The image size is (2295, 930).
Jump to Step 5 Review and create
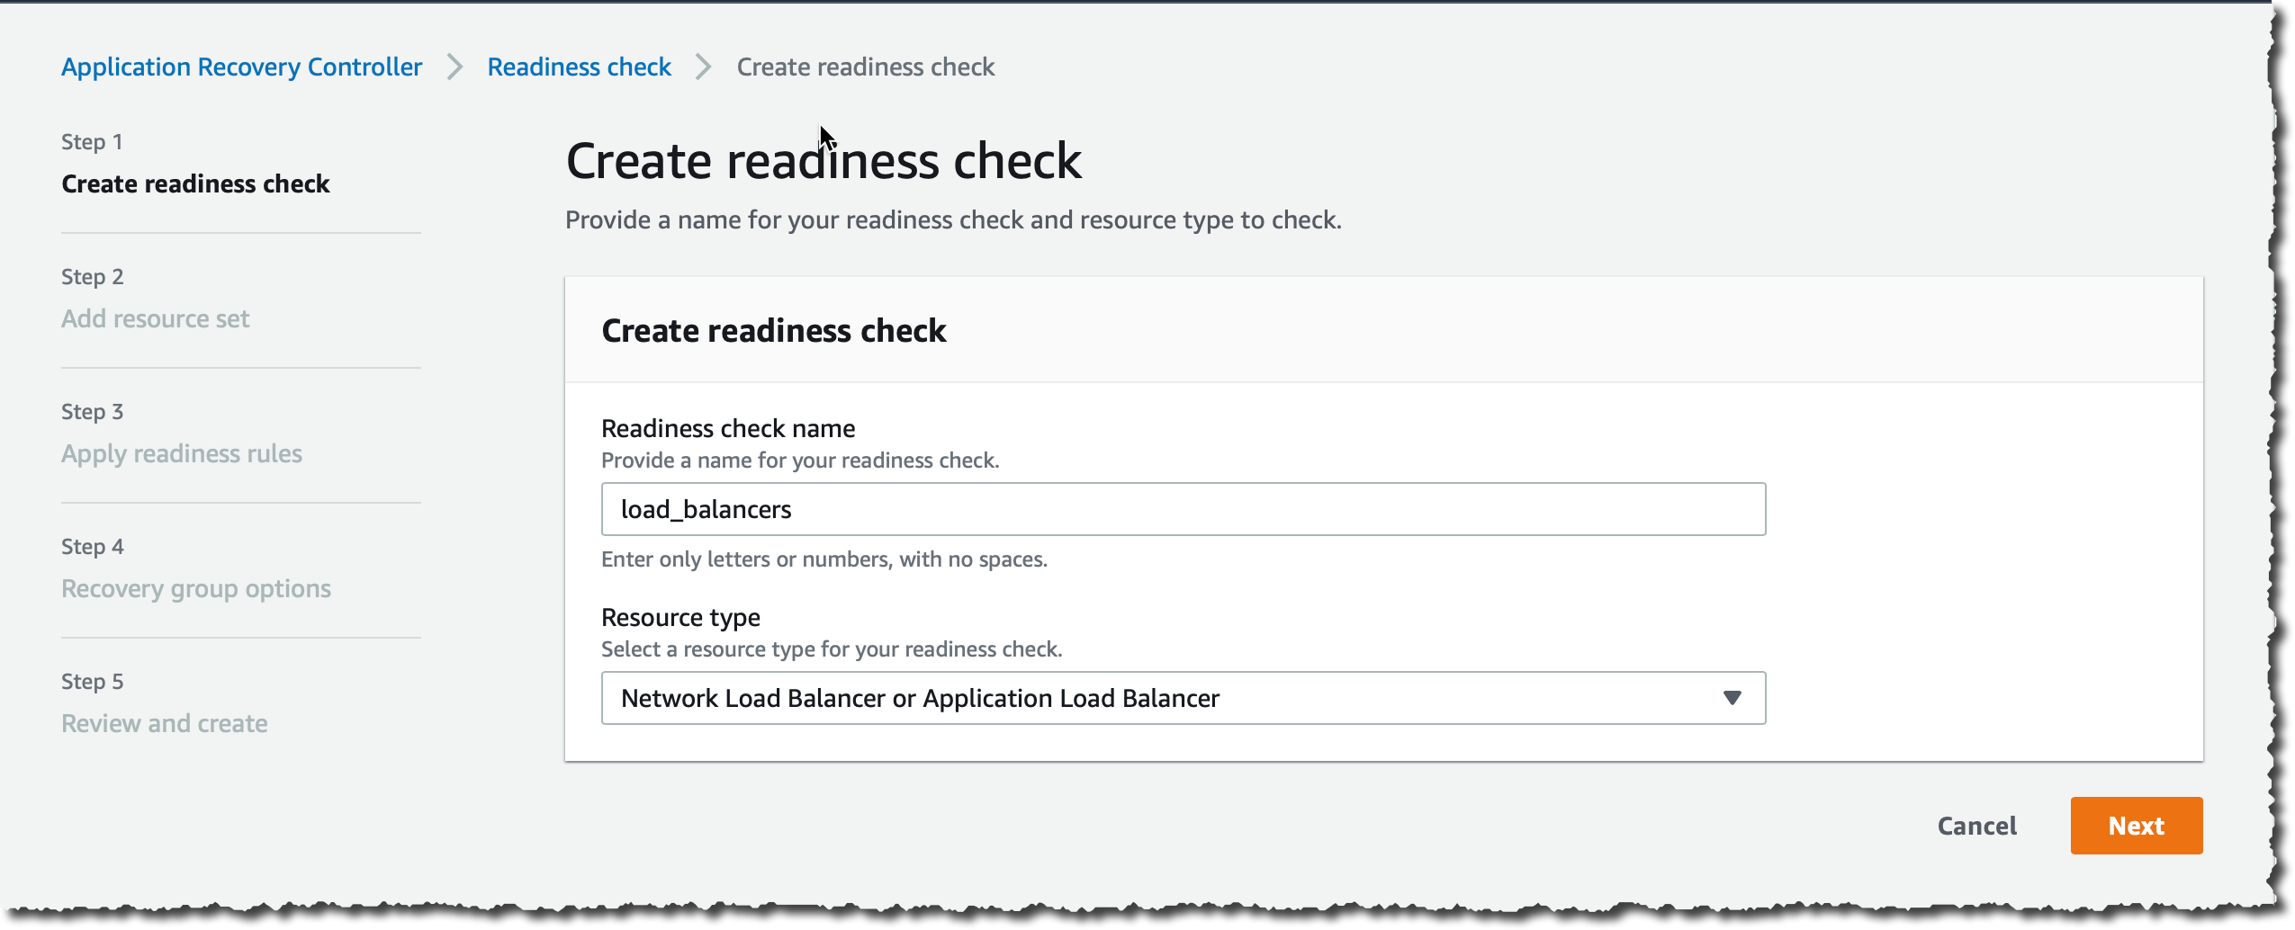click(163, 722)
